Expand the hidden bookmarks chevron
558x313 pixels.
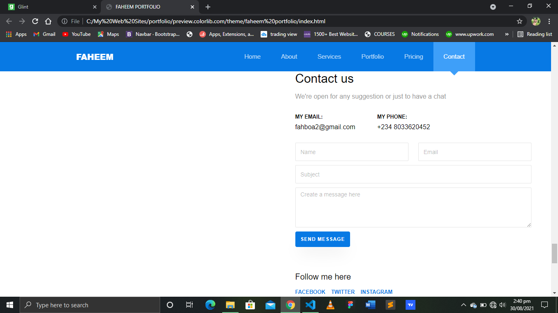(507, 34)
